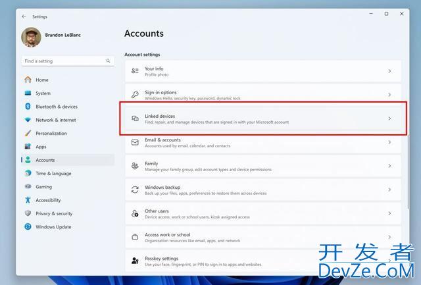Image resolution: width=421 pixels, height=285 pixels.
Task: Click the Passkey settings icon
Action: 135,261
